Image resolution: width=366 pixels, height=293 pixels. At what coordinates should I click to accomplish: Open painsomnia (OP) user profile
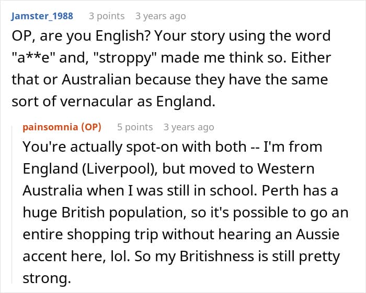(x=62, y=127)
